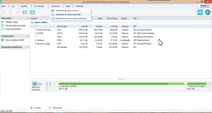The width and height of the screenshot is (212, 113).
Task: Click the Exibir propriedades sidebar icon
Action: coord(2,29)
